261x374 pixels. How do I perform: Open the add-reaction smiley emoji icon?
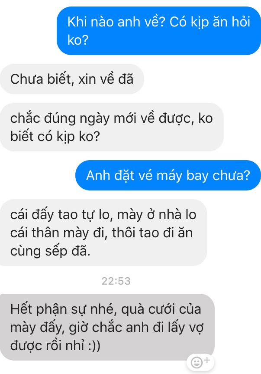pos(197,363)
